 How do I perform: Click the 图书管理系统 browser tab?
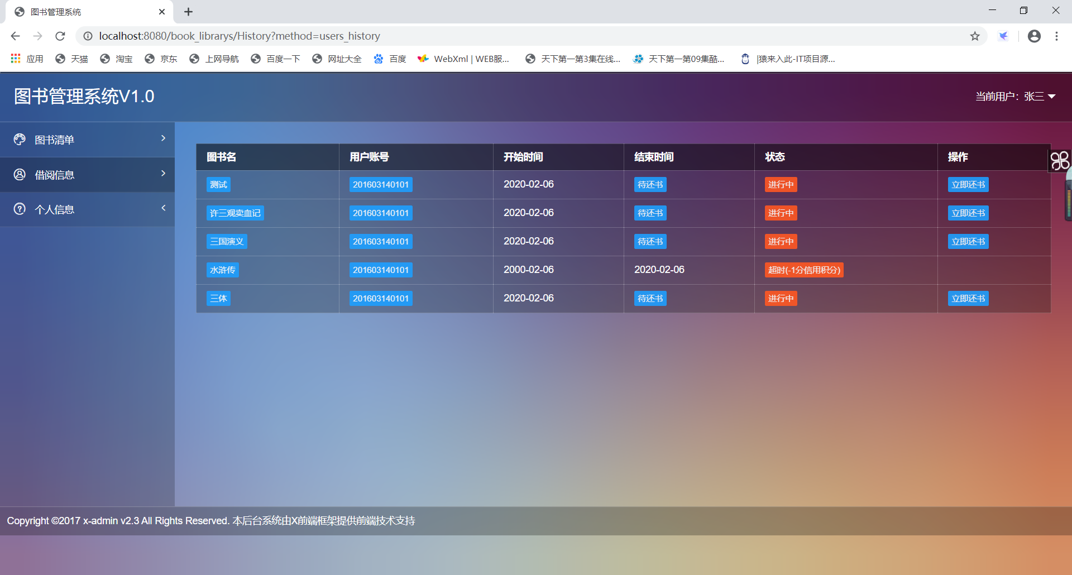coord(89,12)
